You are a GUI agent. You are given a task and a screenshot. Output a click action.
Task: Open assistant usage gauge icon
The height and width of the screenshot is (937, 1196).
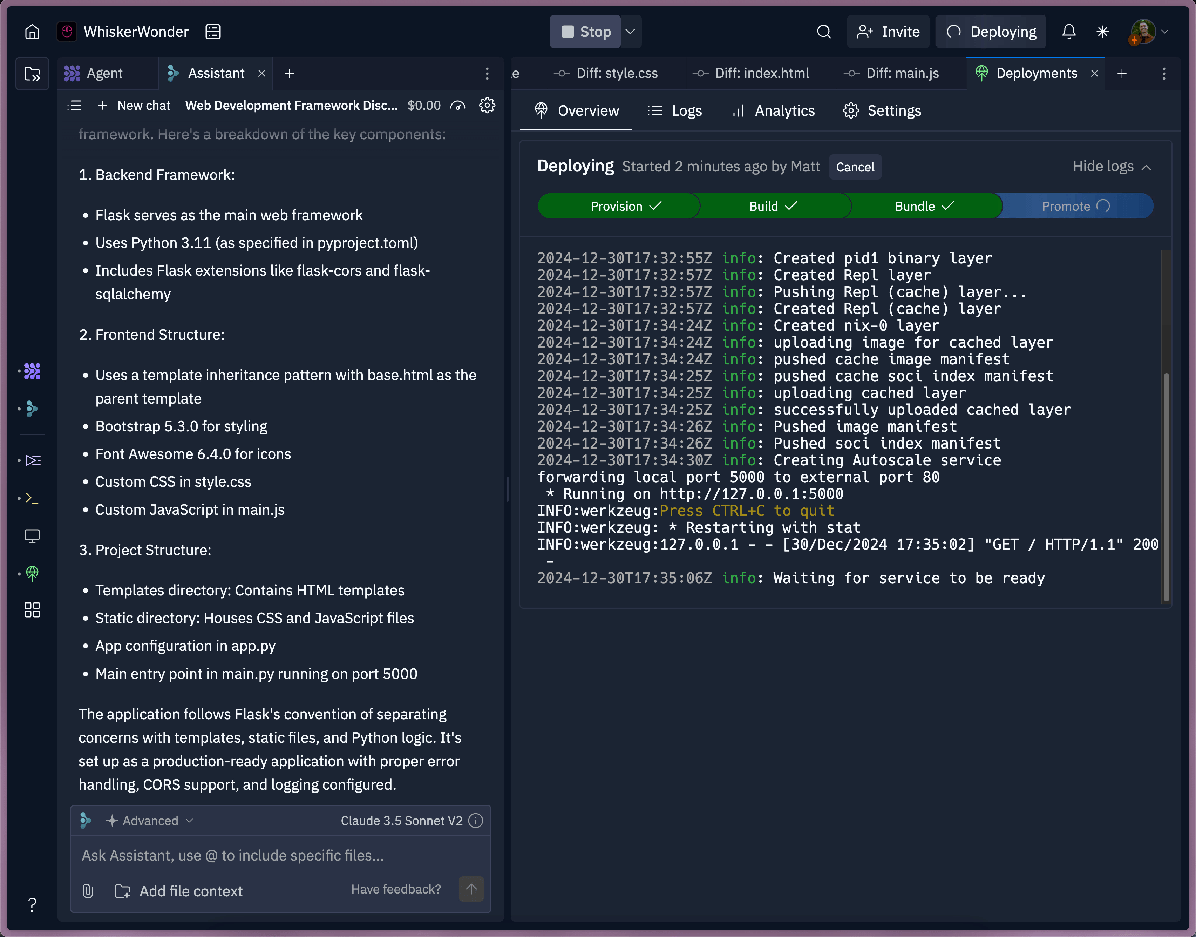[x=458, y=105]
